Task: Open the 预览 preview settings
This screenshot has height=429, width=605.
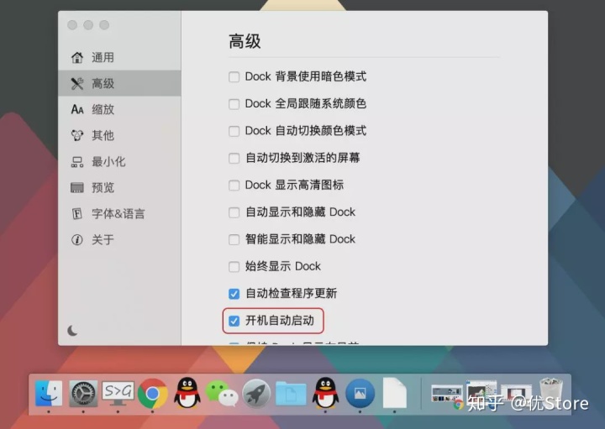Action: coord(119,187)
